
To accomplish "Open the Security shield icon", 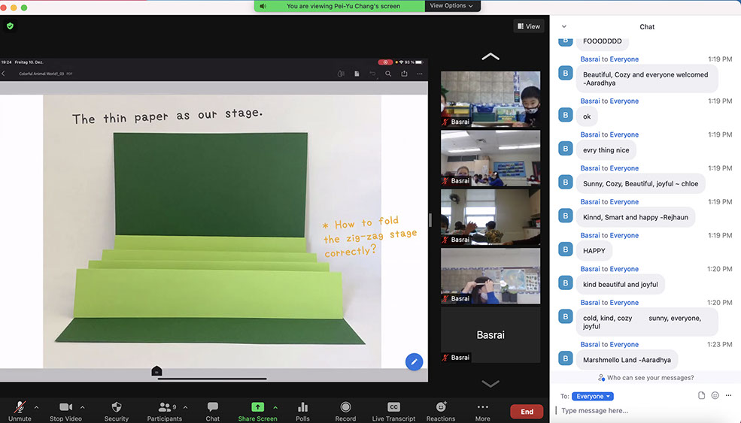I will click(x=116, y=407).
